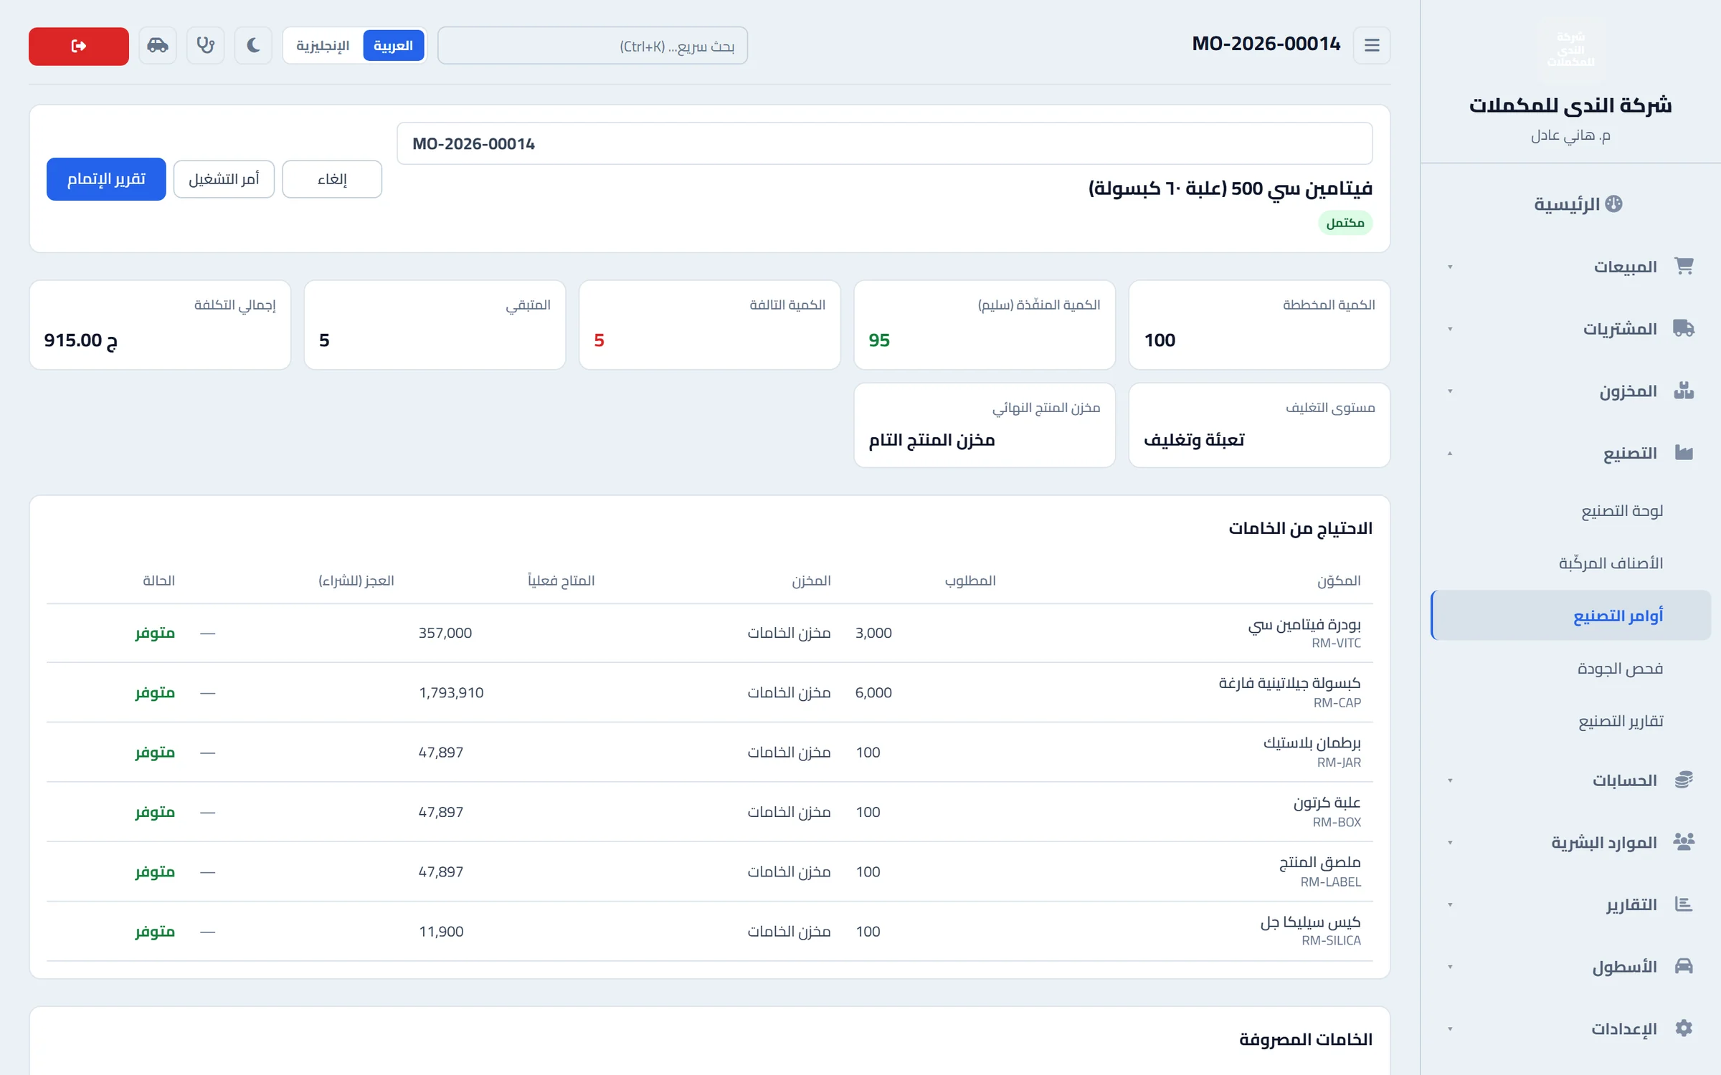Viewport: 1721px width, 1075px height.
Task: Click the hamburger menu icon
Action: (1372, 46)
